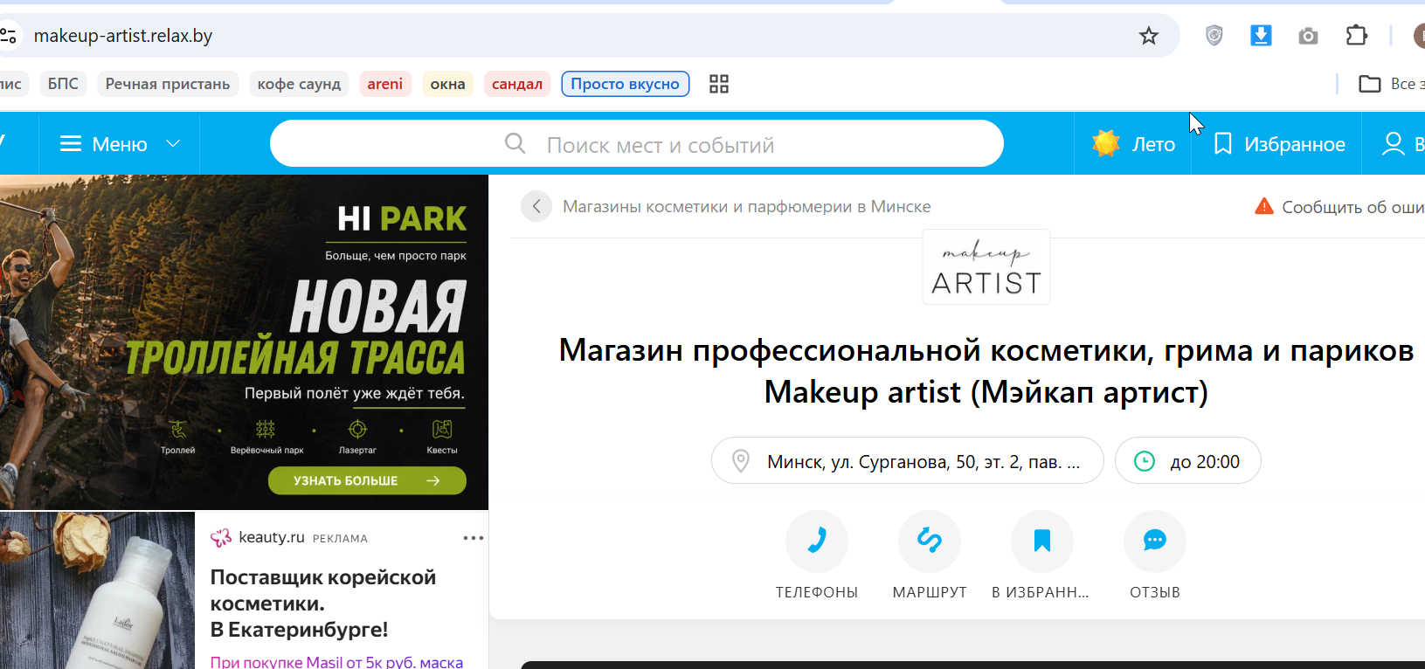Screen dimensions: 1425x669
Task: Open the tab groups grid icon
Action: coord(719,84)
